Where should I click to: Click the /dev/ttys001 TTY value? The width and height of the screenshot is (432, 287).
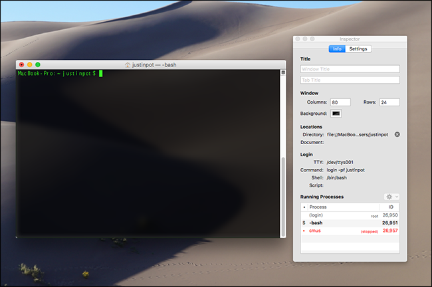click(x=340, y=162)
